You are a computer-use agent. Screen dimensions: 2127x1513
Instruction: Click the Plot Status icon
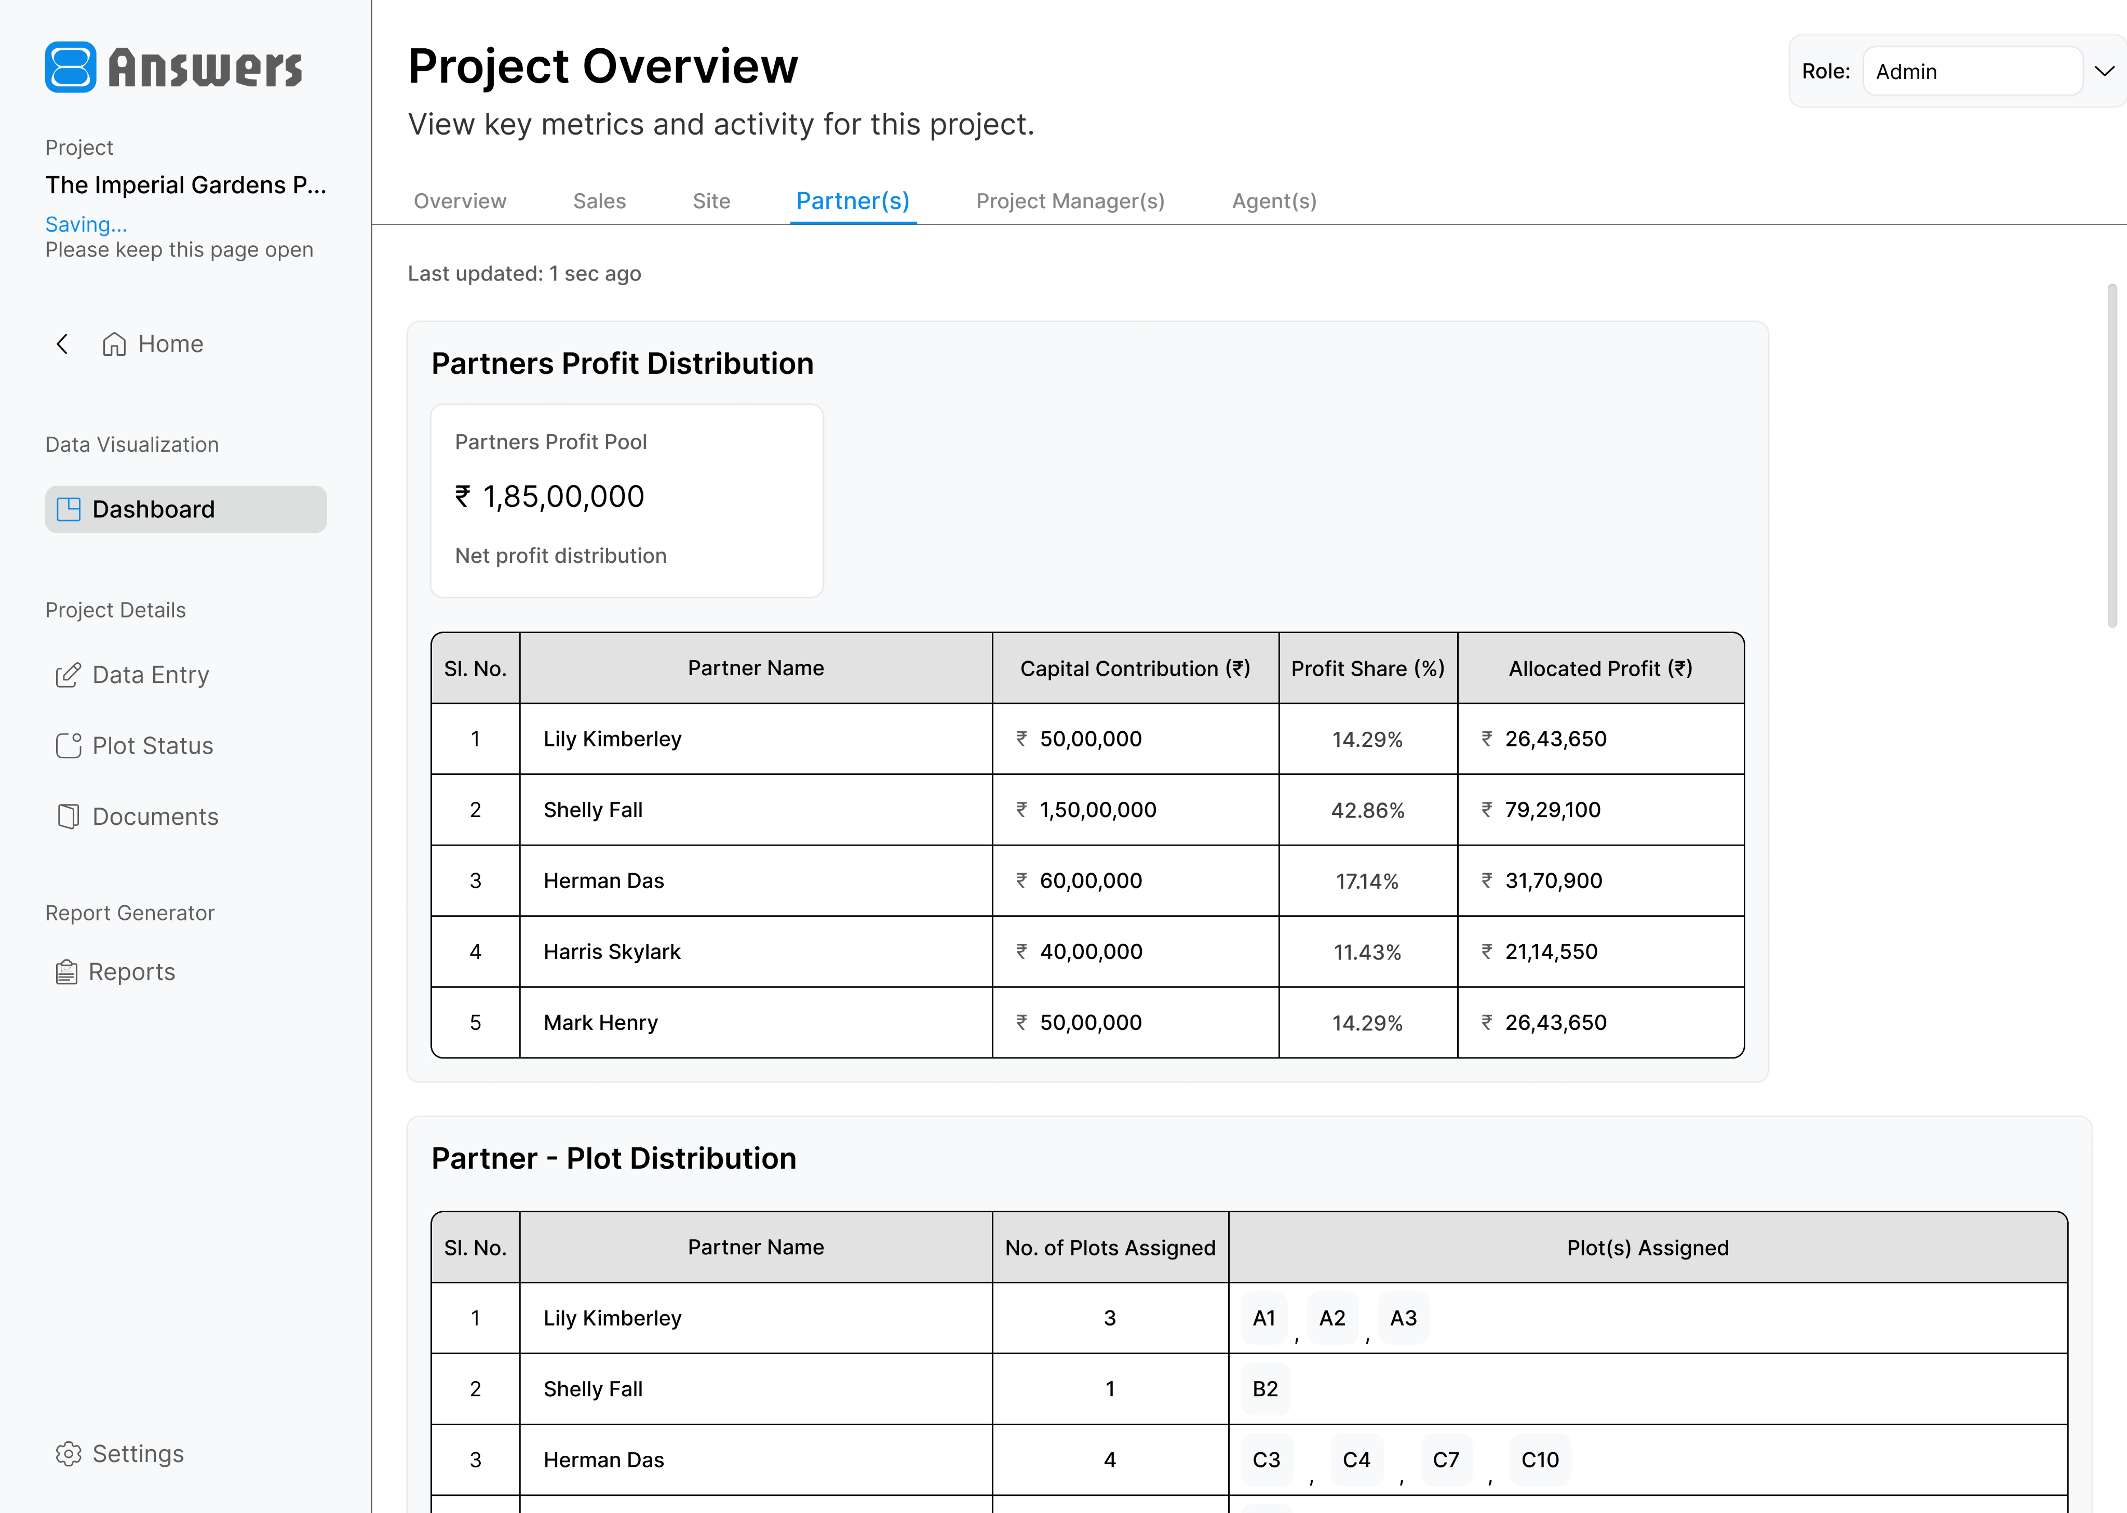tap(69, 745)
